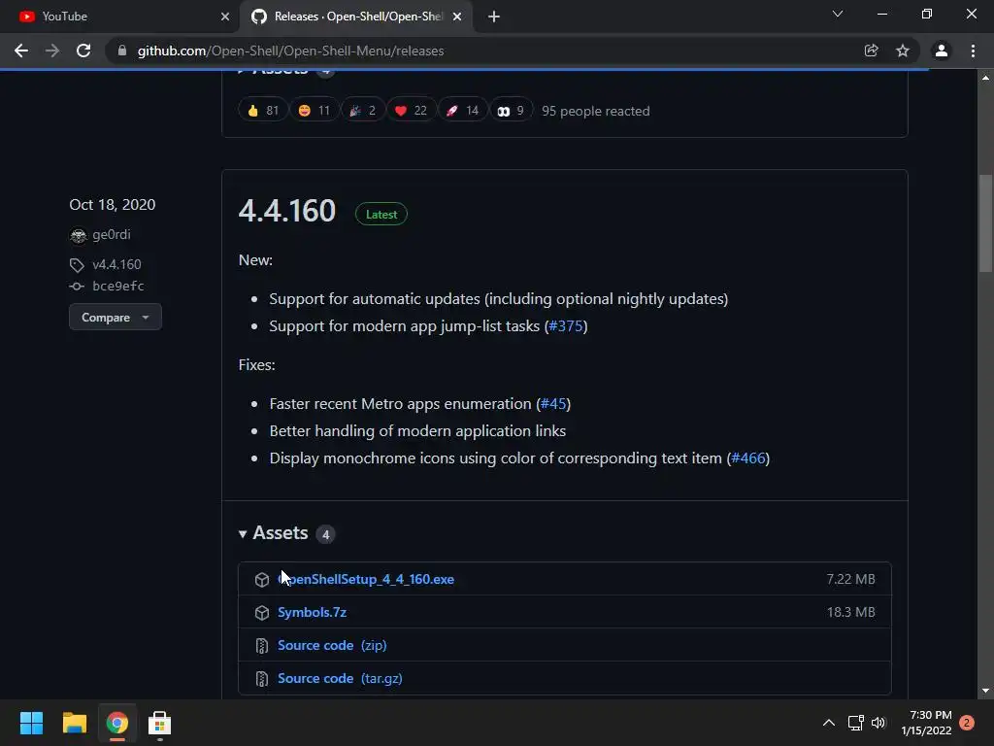Go back to previous page
This screenshot has width=994, height=746.
pos(21,51)
